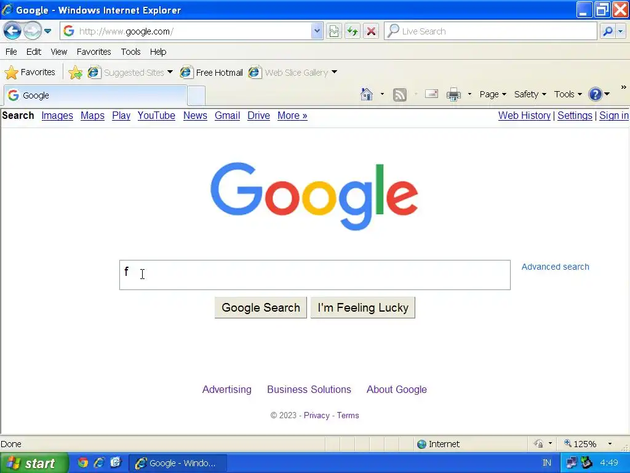Click the RSS feeds icon
630x473 pixels.
coord(400,94)
